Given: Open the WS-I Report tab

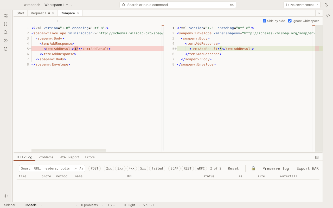Looking at the screenshot, I should (69, 157).
